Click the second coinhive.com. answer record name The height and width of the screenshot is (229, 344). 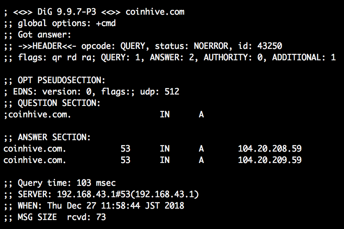click(35, 160)
